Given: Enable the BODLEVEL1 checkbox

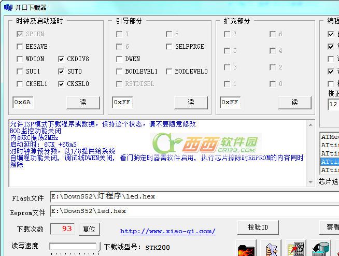Looking at the screenshot, I should tap(119, 72).
